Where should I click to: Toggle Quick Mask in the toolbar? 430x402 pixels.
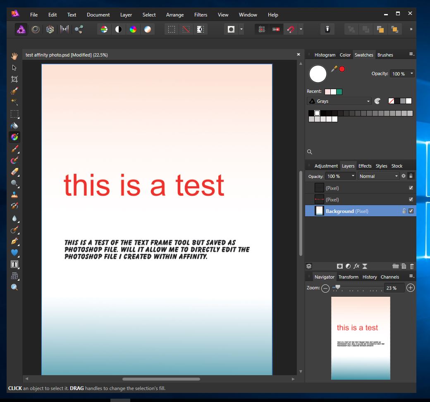click(231, 29)
